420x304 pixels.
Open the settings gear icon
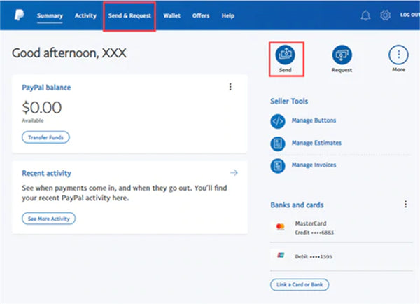(384, 15)
